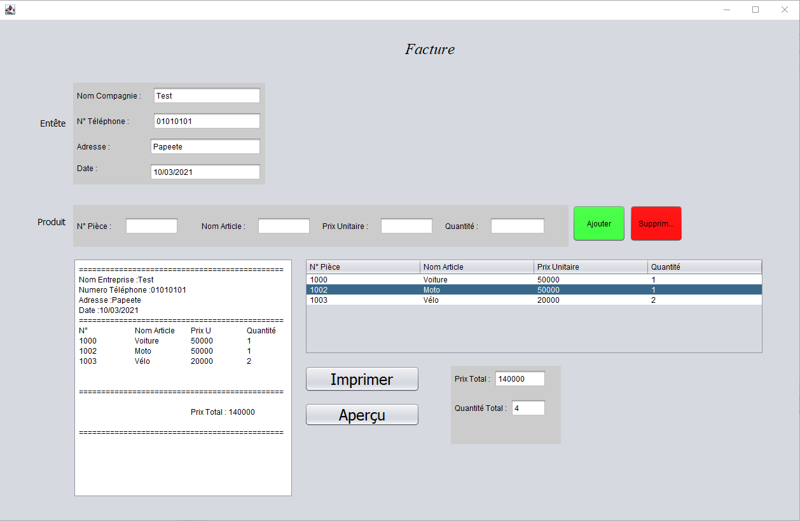Click the N° Téléphone input field
800x521 pixels.
pos(207,121)
